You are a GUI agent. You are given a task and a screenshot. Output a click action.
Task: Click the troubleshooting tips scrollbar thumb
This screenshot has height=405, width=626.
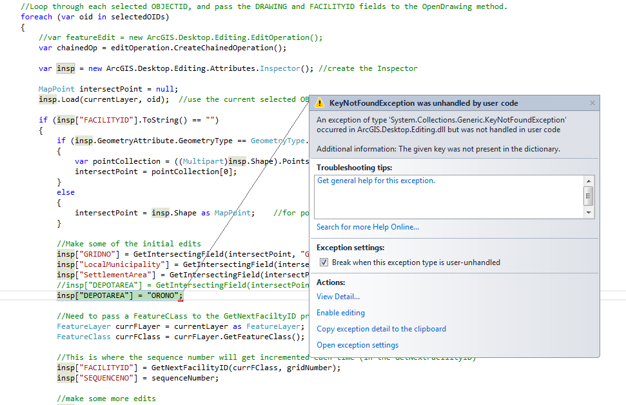(x=589, y=196)
